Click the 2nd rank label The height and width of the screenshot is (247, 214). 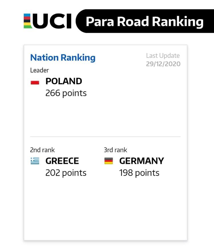(42, 150)
